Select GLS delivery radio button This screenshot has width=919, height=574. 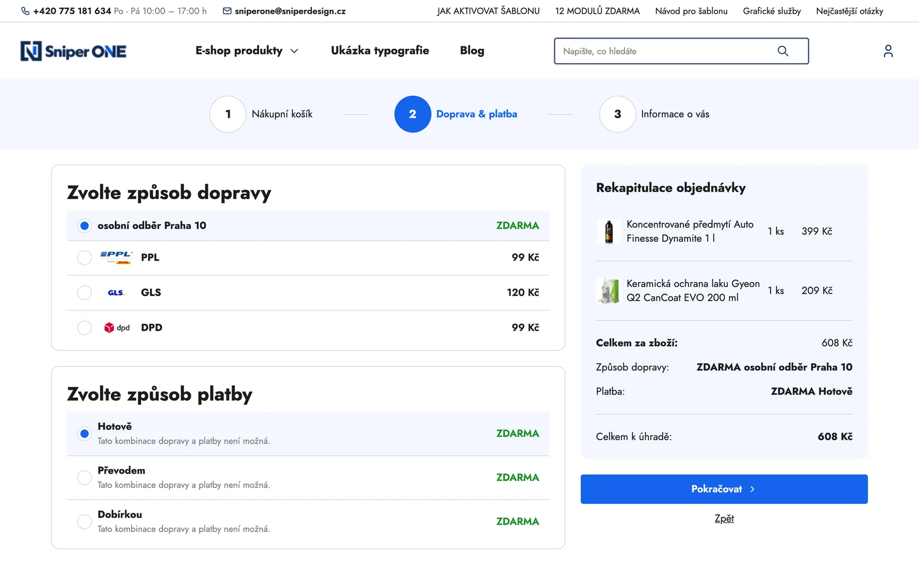tap(84, 293)
